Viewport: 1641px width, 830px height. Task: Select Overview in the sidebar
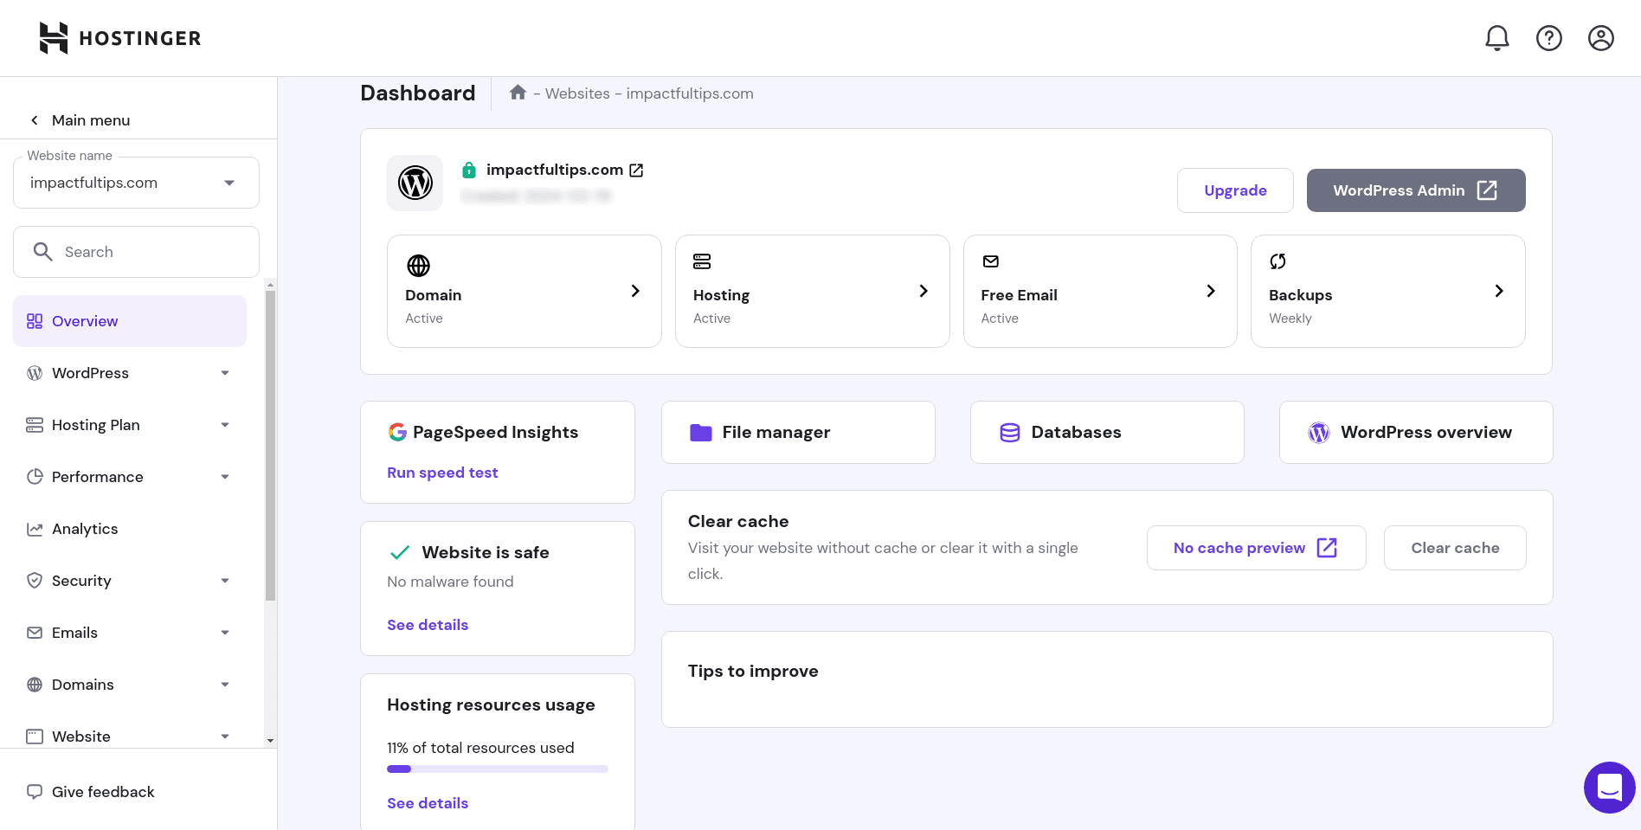click(130, 321)
